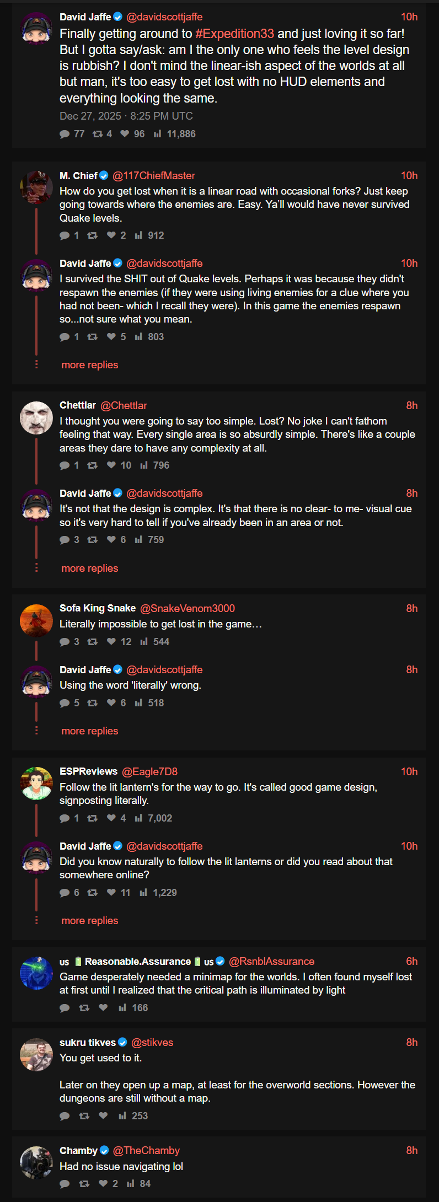Click the reply icon on David Jaffe's main tweet
Image resolution: width=439 pixels, height=1202 pixels.
click(x=65, y=134)
